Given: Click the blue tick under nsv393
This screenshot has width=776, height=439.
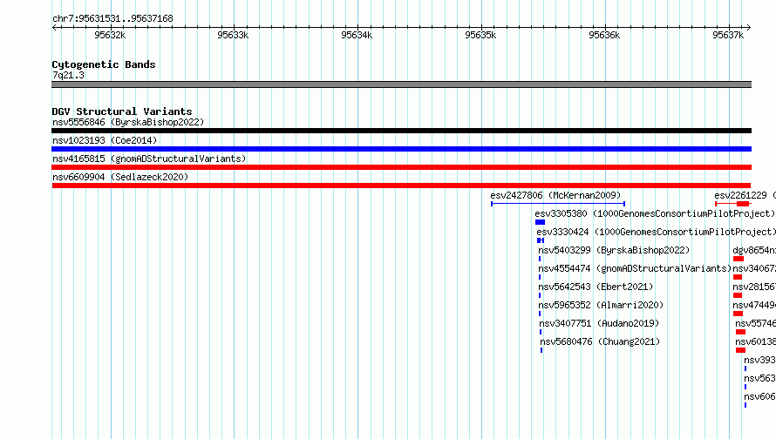Looking at the screenshot, I should (x=745, y=368).
